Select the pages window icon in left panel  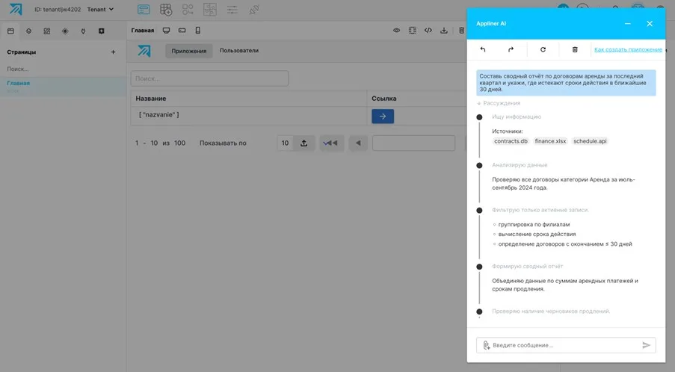tap(10, 31)
